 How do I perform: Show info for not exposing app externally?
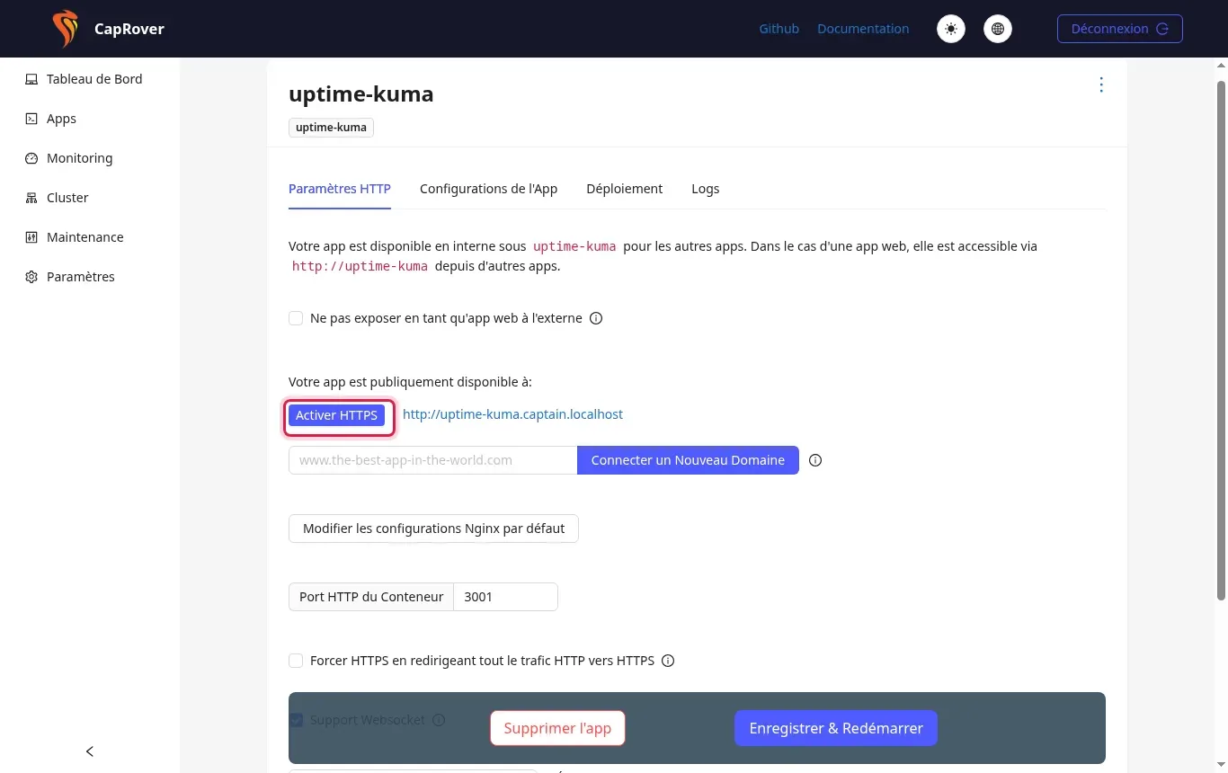[x=595, y=318]
